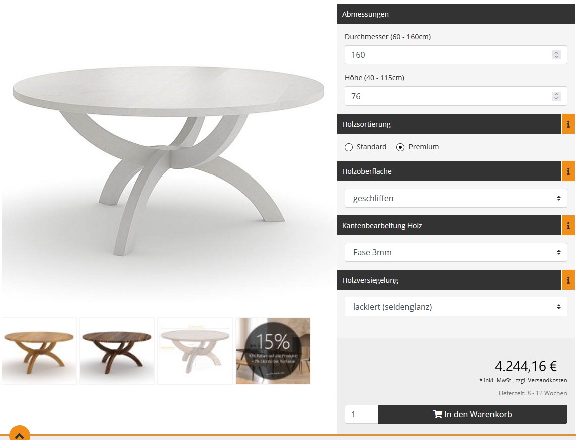Image resolution: width=576 pixels, height=440 pixels.
Task: Open the lackiert (seidenglanz) sealing dropdown
Action: 455,307
